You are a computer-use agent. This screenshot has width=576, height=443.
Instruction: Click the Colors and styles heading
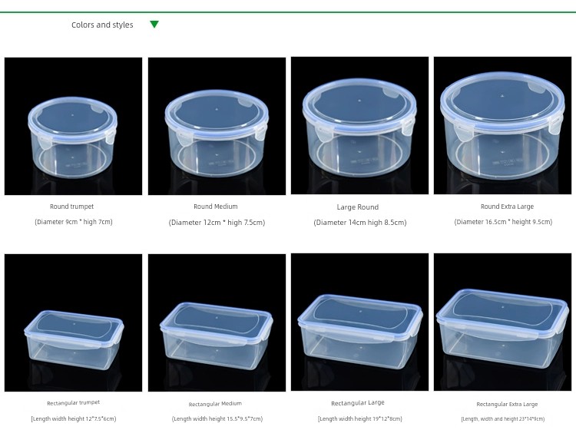[x=102, y=25]
